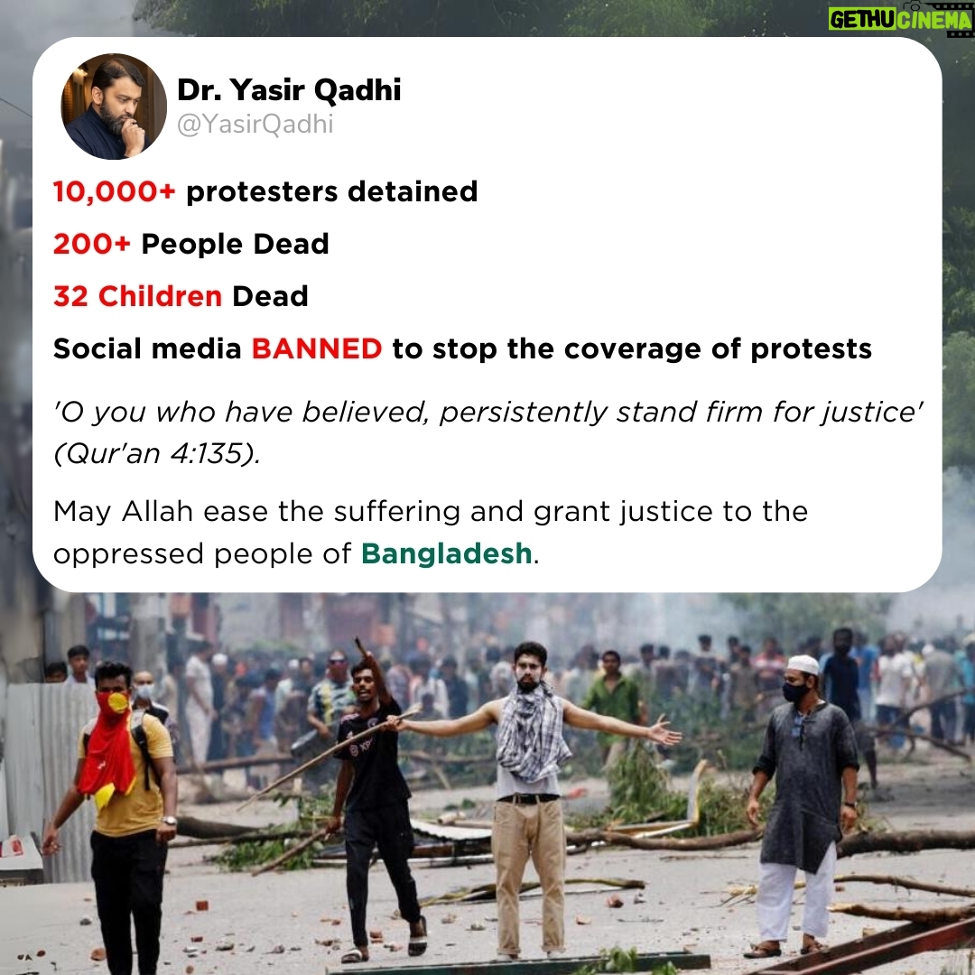Click the man wearing white cap and mask
Image resolution: width=975 pixels, height=975 pixels.
click(800, 803)
